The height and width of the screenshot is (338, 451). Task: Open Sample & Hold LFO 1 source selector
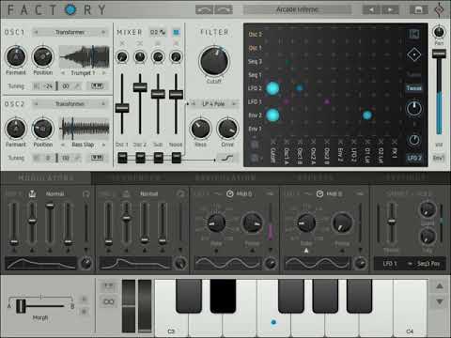390,264
